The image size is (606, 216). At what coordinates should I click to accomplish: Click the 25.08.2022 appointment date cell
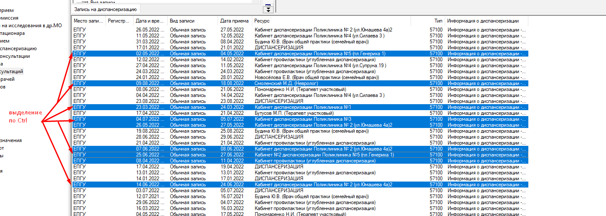point(232,131)
